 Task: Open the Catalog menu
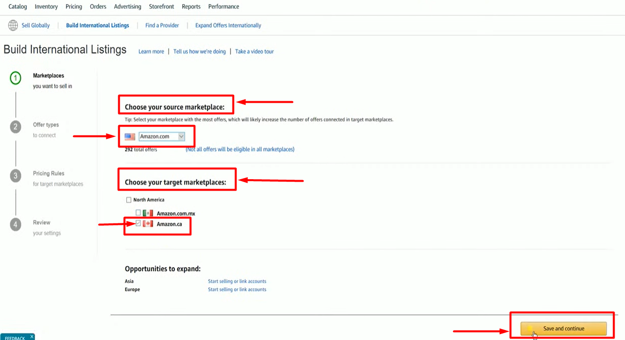click(x=18, y=6)
